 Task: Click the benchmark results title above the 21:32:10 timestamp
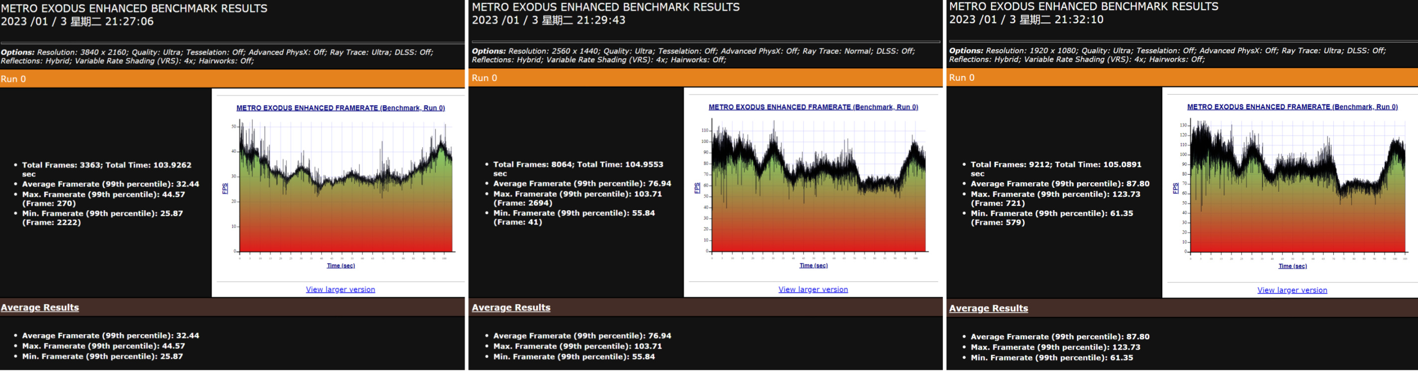(1083, 6)
